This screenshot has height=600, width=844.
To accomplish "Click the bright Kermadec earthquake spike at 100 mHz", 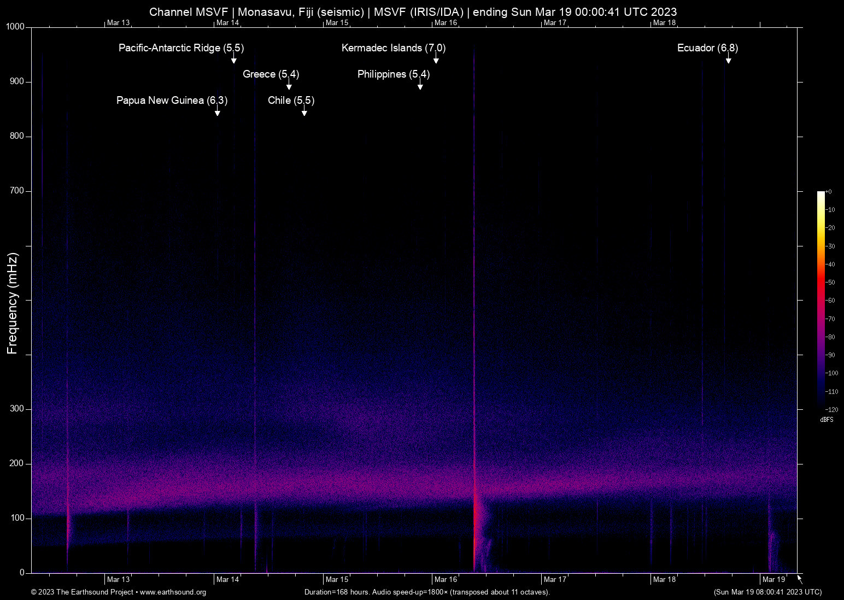I will pyautogui.click(x=475, y=518).
